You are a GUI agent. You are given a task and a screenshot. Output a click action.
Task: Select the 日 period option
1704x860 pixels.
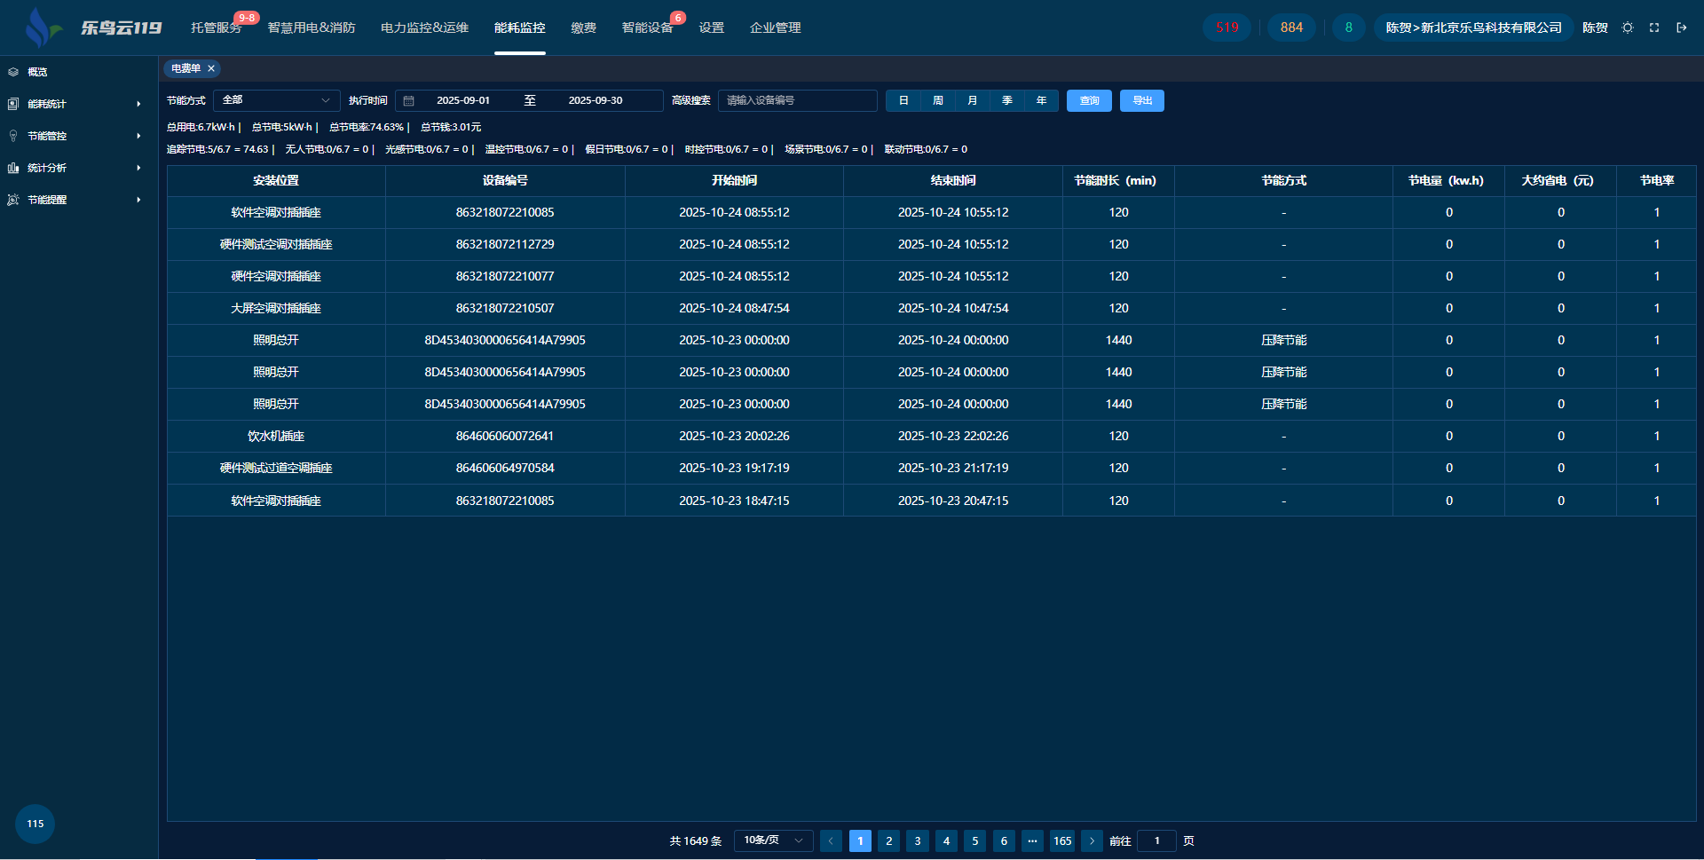pos(903,101)
